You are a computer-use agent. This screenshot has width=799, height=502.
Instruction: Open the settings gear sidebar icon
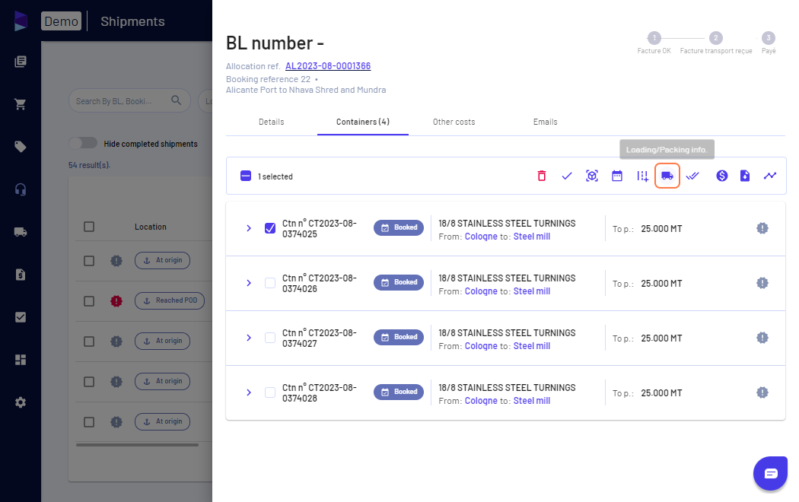(21, 402)
